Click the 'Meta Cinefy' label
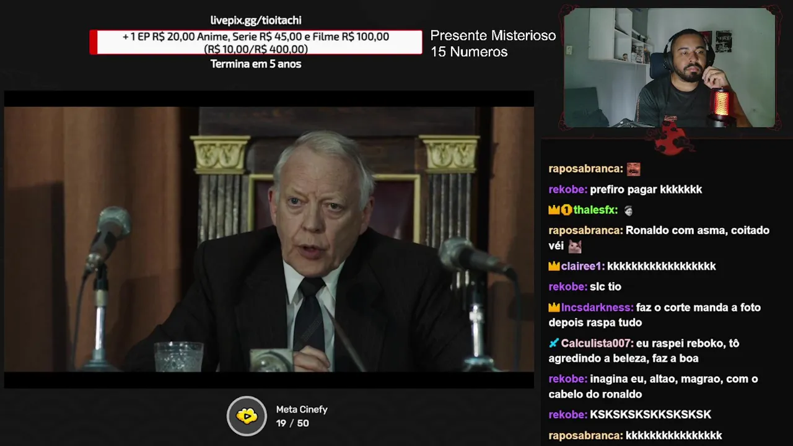This screenshot has width=793, height=446. (x=302, y=409)
